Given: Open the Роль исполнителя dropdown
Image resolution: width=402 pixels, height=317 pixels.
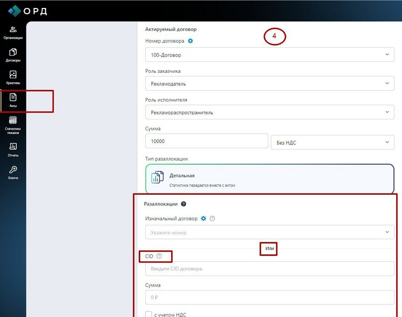Looking at the screenshot, I should [x=270, y=113].
